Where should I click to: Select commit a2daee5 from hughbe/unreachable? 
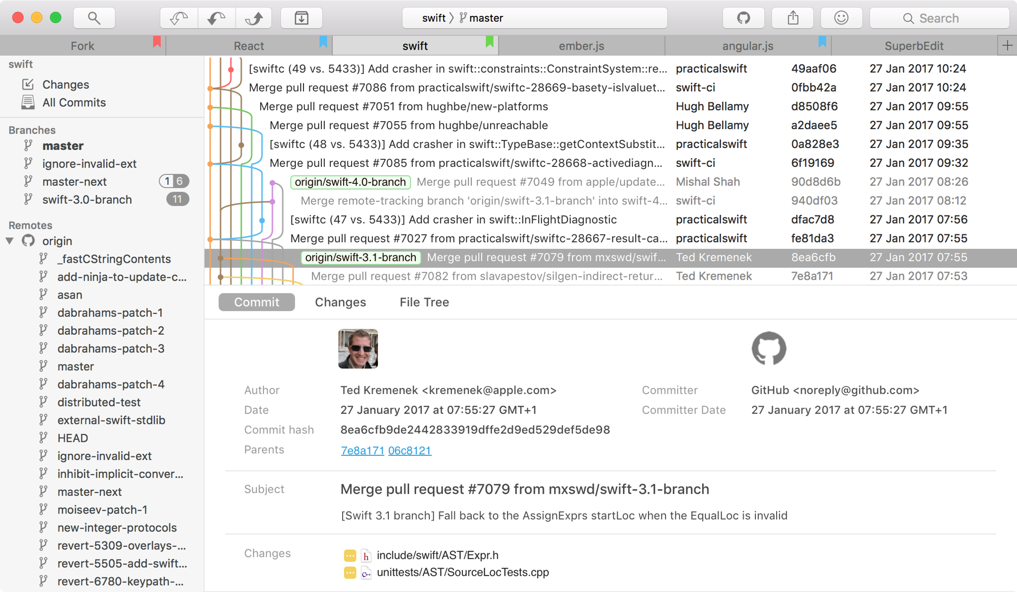[x=611, y=125]
